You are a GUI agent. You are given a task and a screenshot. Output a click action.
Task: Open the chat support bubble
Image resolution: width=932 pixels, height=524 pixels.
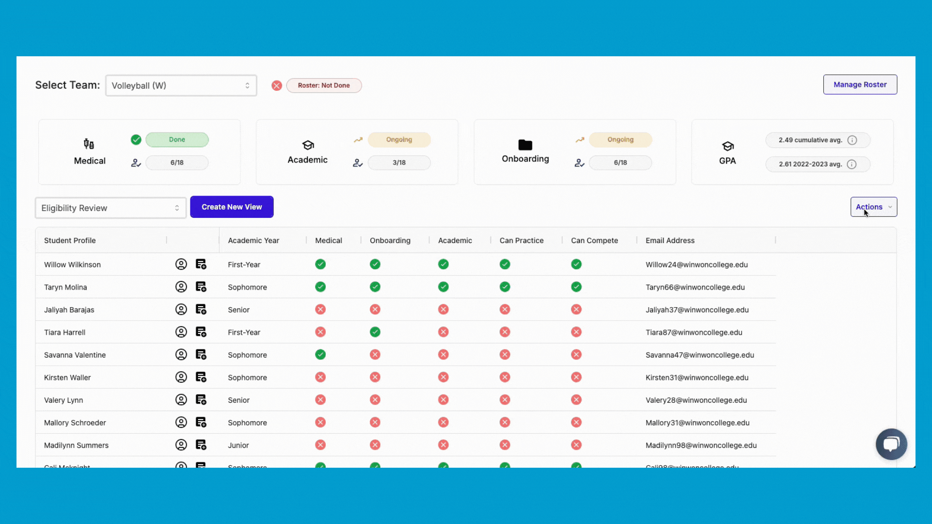click(x=891, y=444)
